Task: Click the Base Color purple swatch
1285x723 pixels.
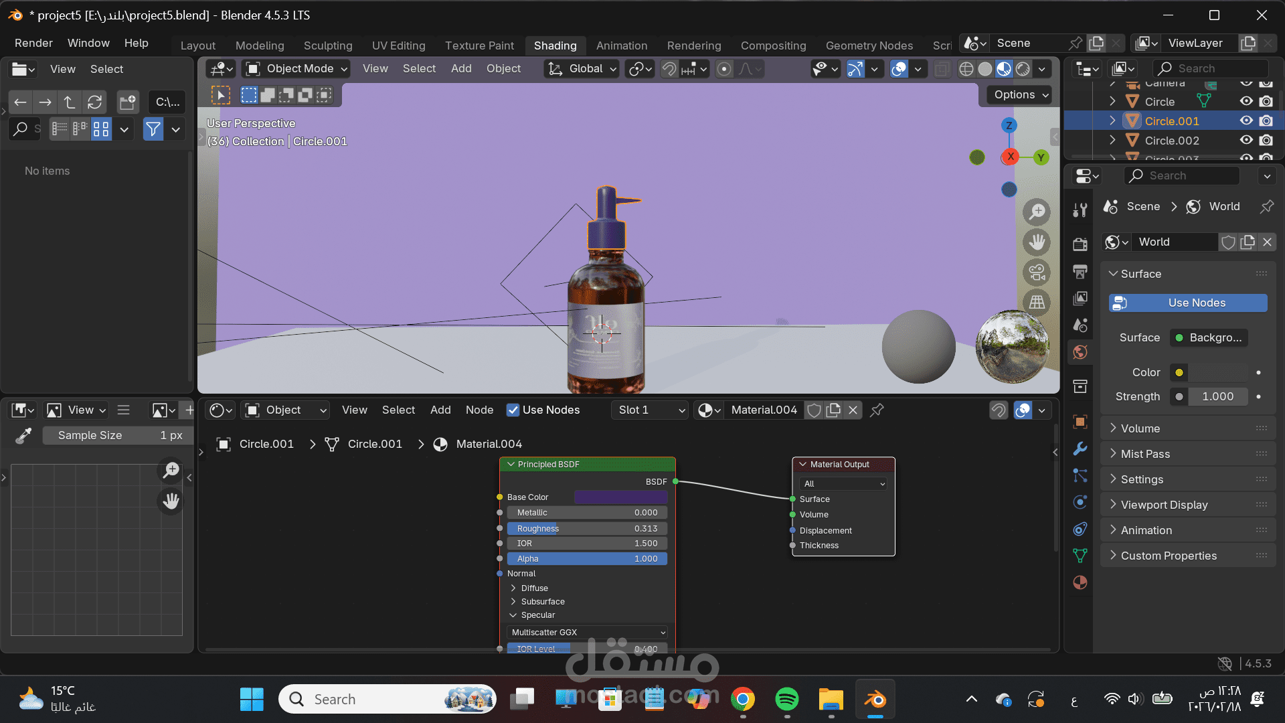Action: (620, 497)
